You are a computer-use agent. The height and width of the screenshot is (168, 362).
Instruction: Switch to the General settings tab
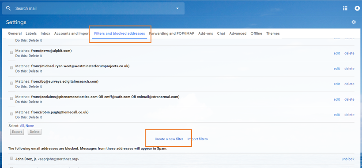(15, 33)
